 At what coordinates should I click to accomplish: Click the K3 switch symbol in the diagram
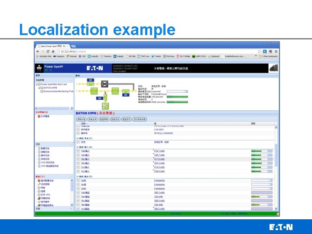point(126,91)
